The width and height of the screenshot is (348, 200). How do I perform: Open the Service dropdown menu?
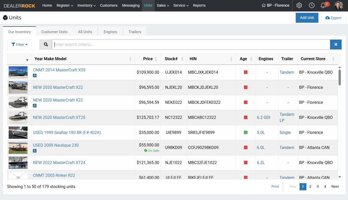pyautogui.click(x=181, y=5)
